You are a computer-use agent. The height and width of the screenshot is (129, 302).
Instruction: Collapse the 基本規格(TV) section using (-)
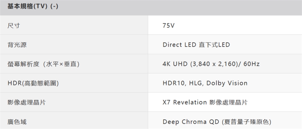[x=53, y=7]
